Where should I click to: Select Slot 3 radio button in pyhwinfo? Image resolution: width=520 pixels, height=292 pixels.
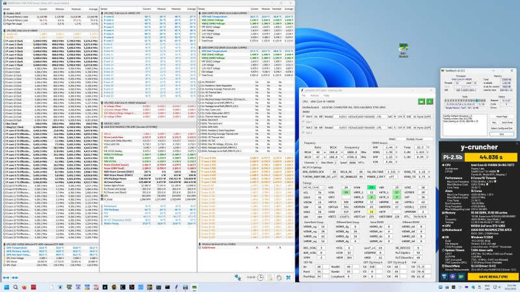304,133
